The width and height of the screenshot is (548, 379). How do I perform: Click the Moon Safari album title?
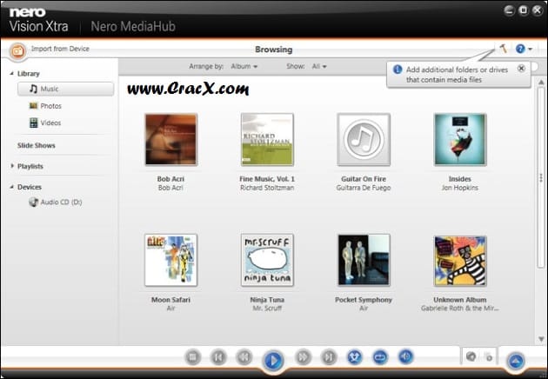click(170, 300)
